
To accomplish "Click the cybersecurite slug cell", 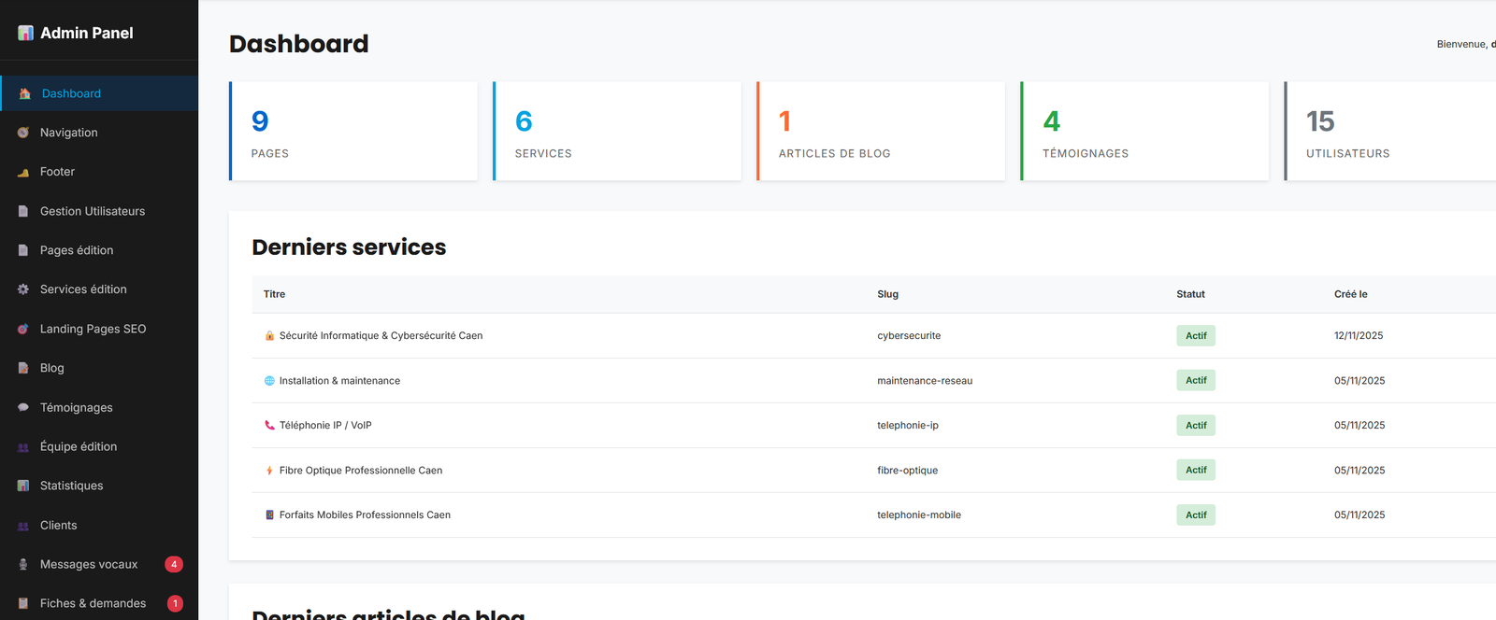I will [x=909, y=335].
